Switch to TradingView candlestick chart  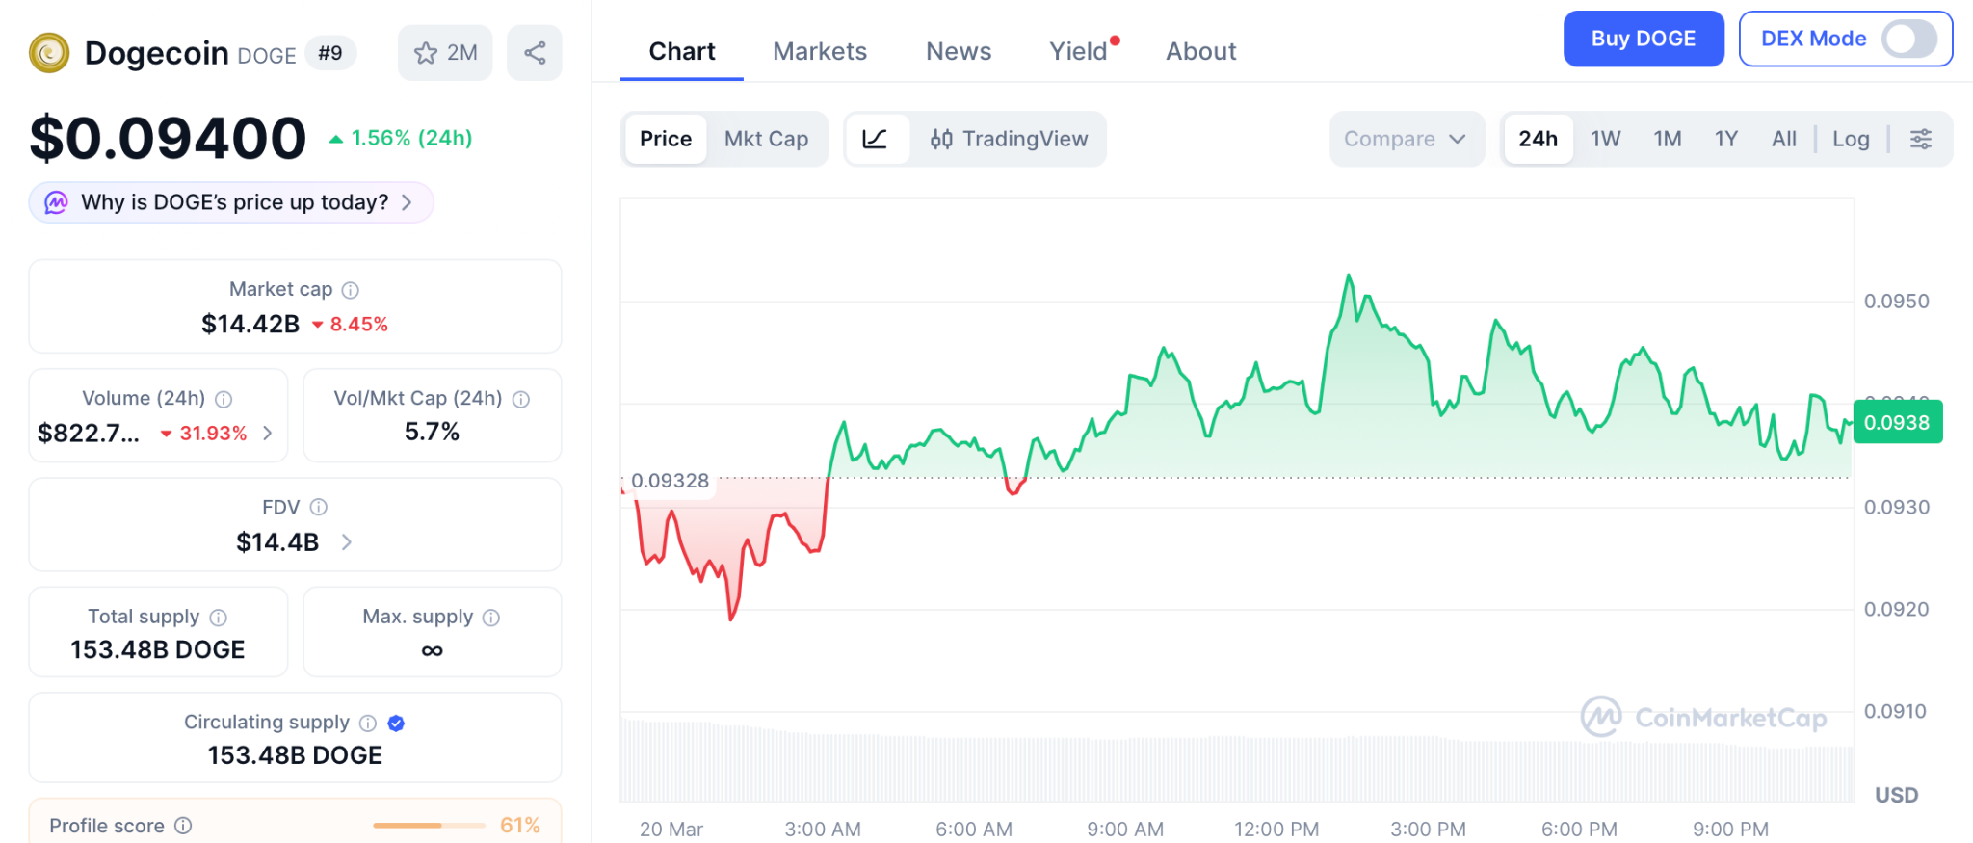click(x=1009, y=139)
